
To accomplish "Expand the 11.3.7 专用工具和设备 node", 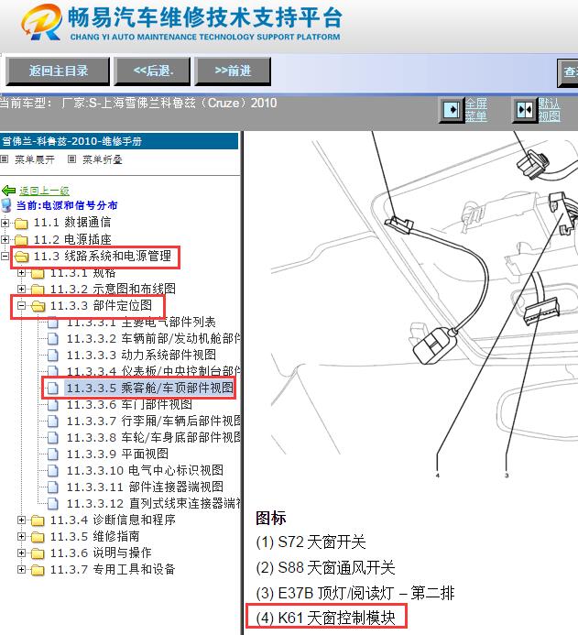I will pos(21,569).
